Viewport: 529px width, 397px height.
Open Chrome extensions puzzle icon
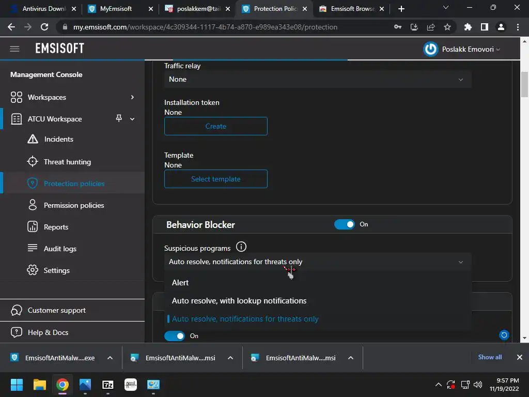(x=468, y=27)
